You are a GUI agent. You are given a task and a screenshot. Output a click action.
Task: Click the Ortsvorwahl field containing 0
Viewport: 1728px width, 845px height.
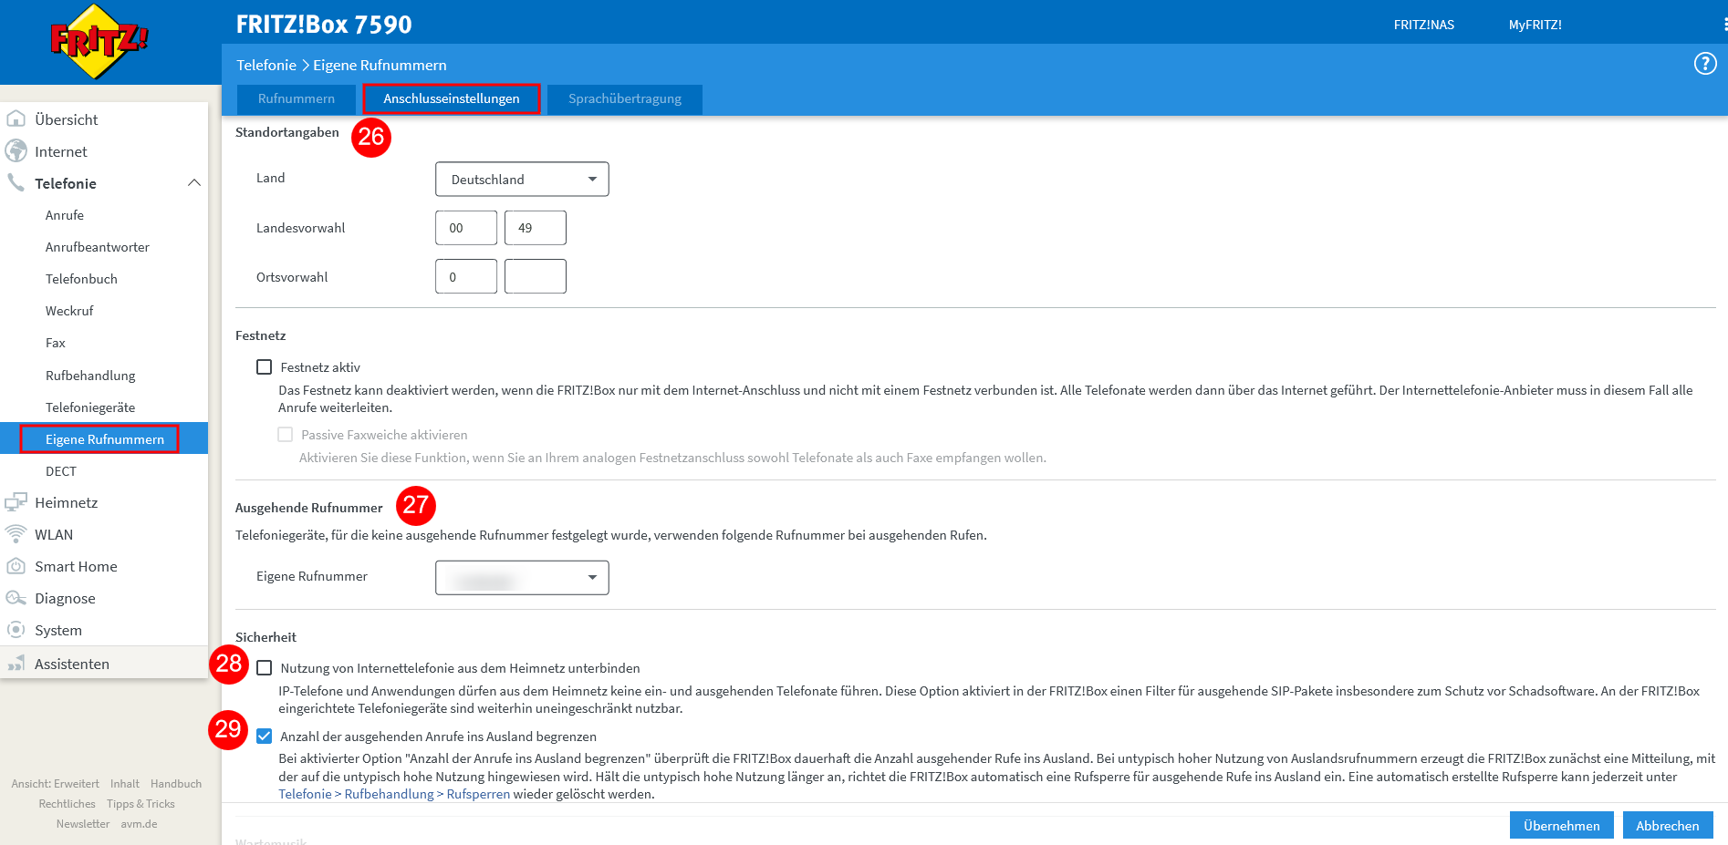pos(466,276)
